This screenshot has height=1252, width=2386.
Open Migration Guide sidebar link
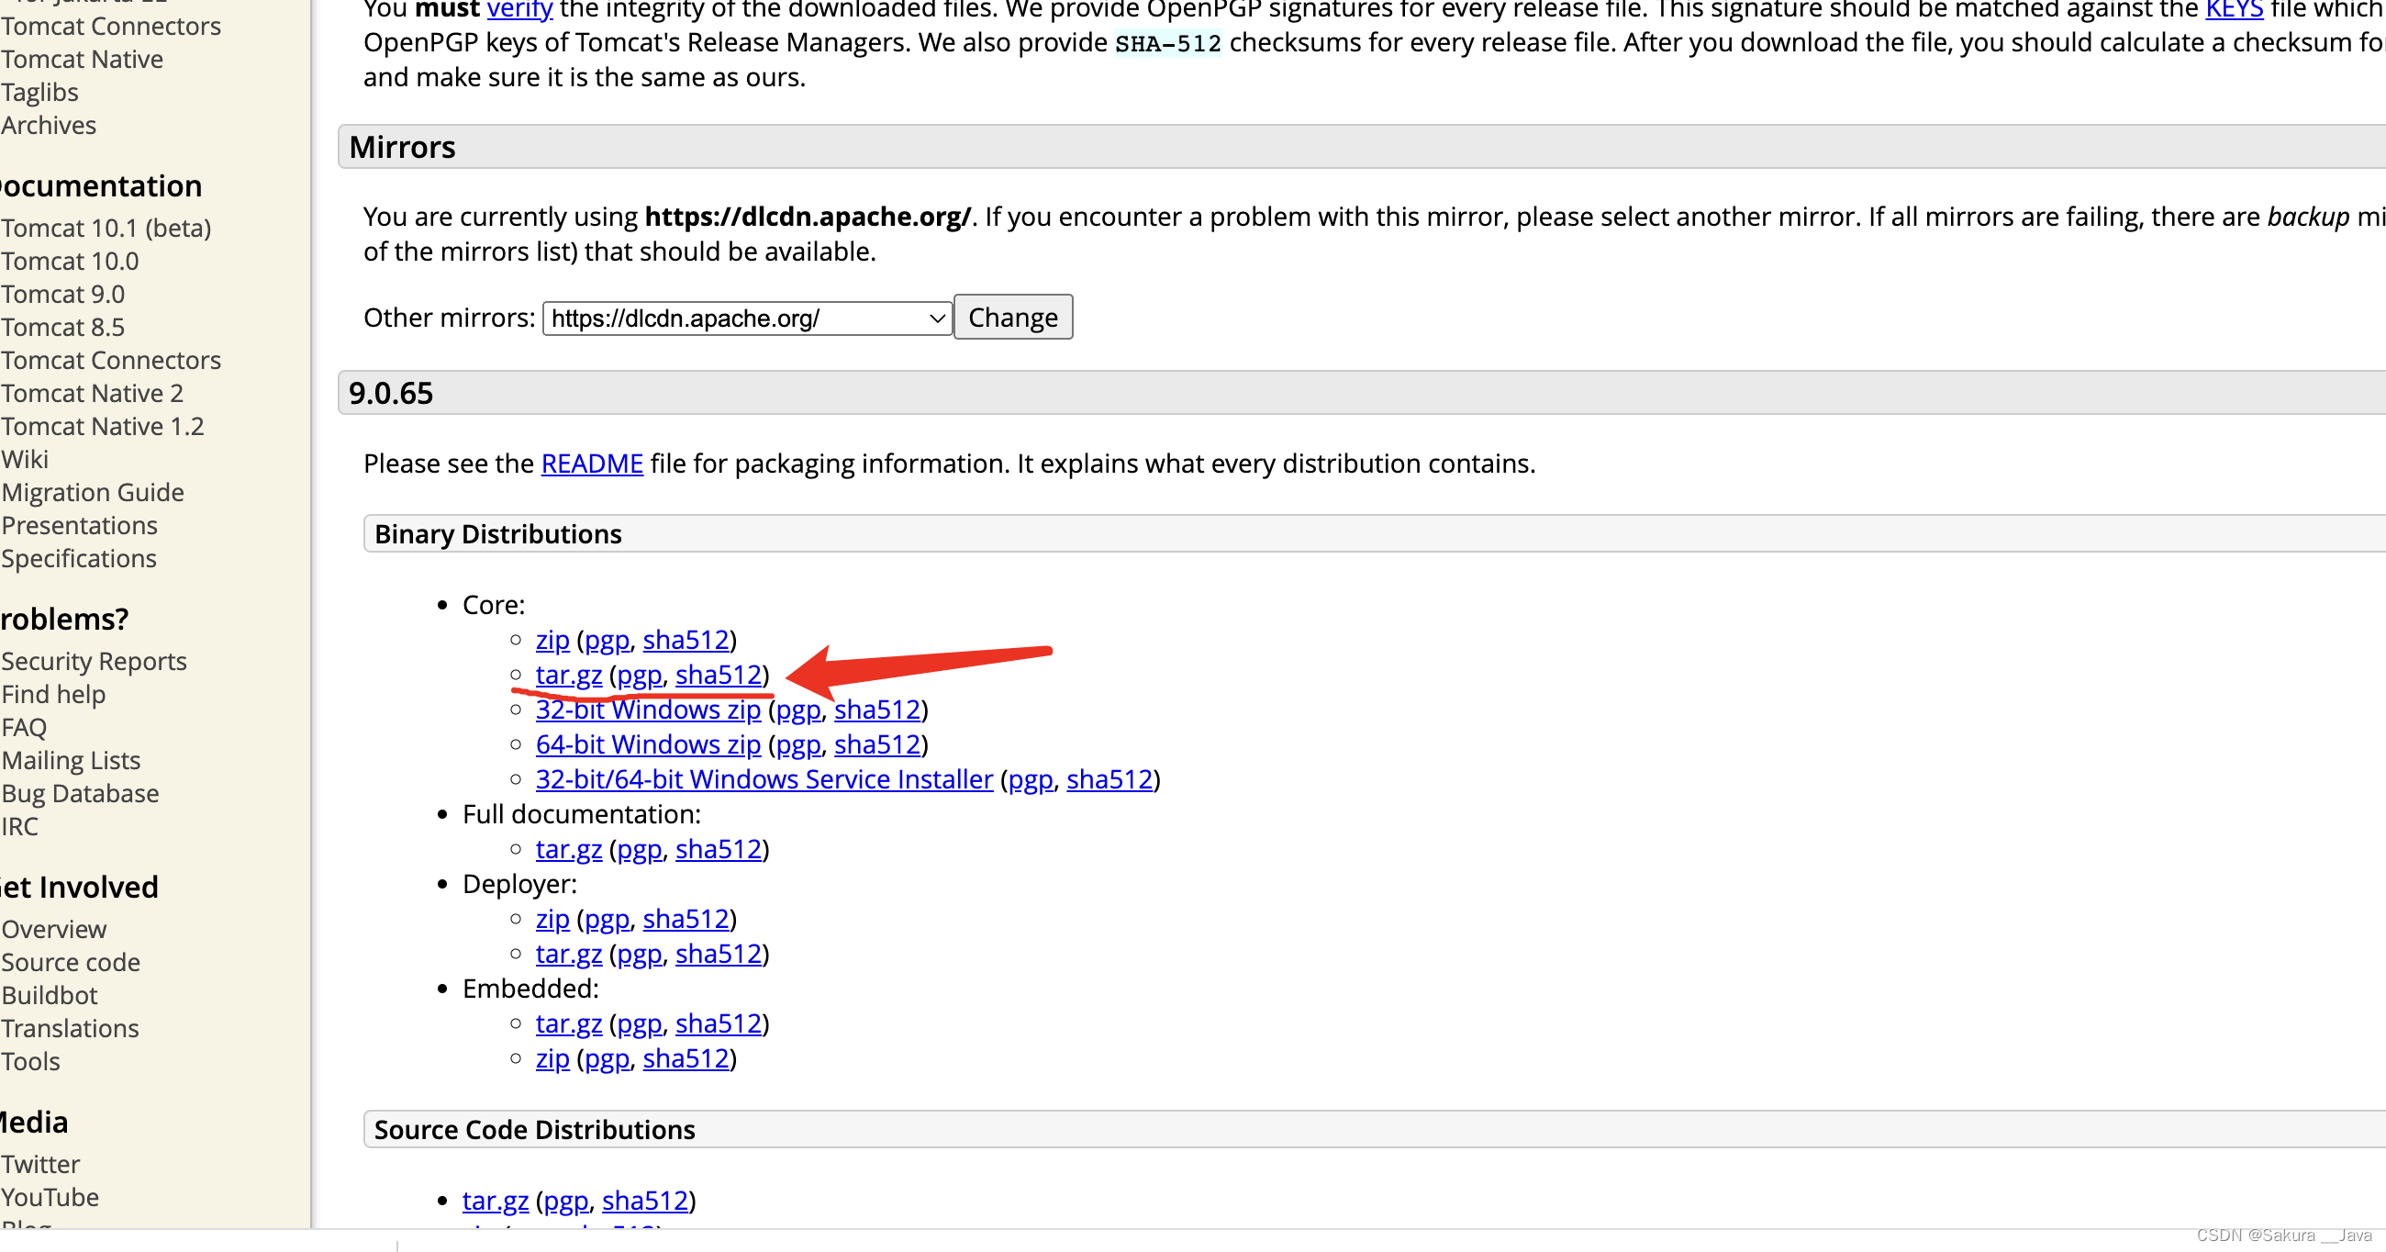pyautogui.click(x=92, y=493)
